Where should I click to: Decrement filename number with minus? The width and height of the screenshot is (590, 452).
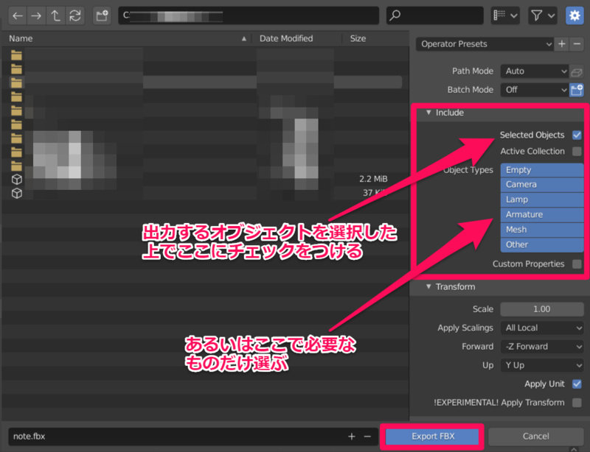click(367, 437)
